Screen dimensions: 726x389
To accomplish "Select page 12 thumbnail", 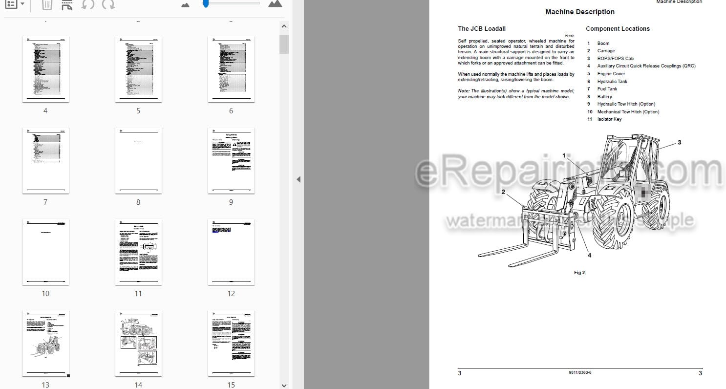I will click(231, 252).
